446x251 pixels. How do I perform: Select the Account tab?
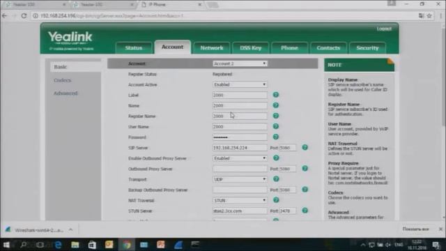pyautogui.click(x=172, y=47)
